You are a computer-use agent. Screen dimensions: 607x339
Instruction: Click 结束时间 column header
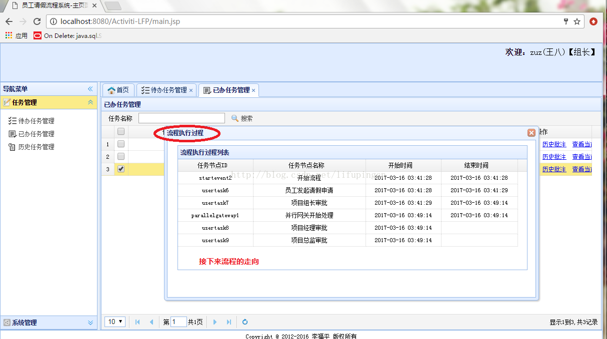479,165
